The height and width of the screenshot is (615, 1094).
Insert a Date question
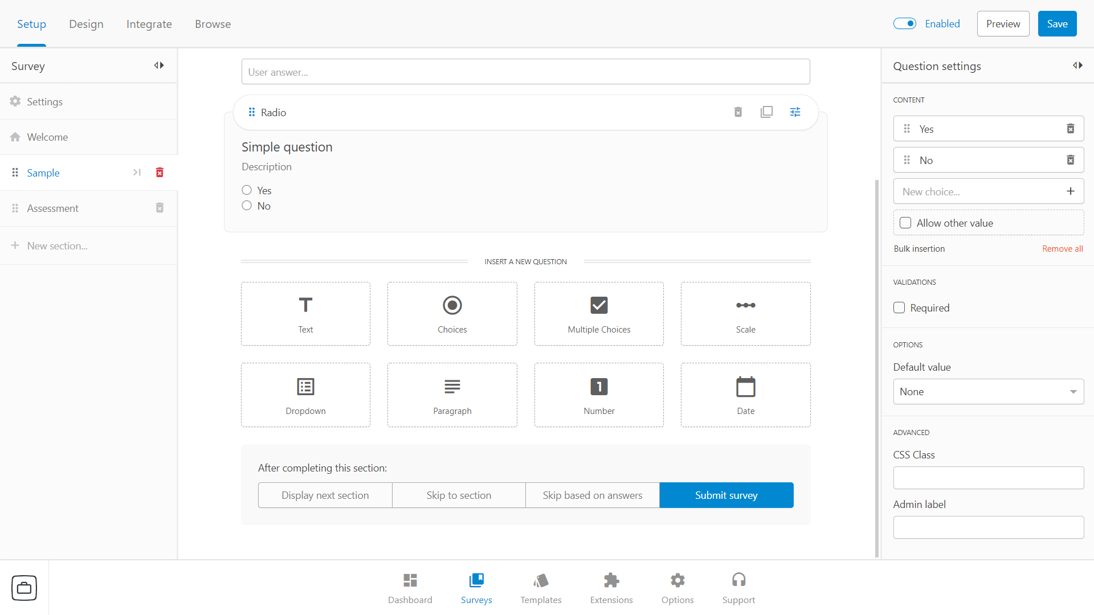click(745, 395)
